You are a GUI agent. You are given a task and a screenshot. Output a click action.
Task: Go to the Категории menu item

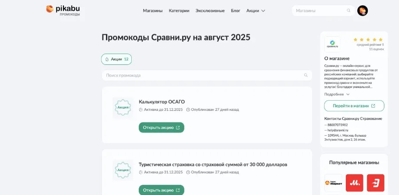coord(179,11)
